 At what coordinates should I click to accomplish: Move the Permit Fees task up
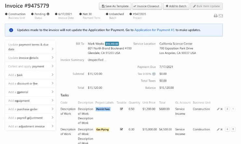[x=233, y=109]
